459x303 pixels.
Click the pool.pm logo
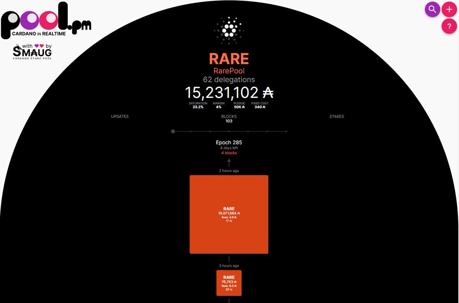pos(46,20)
